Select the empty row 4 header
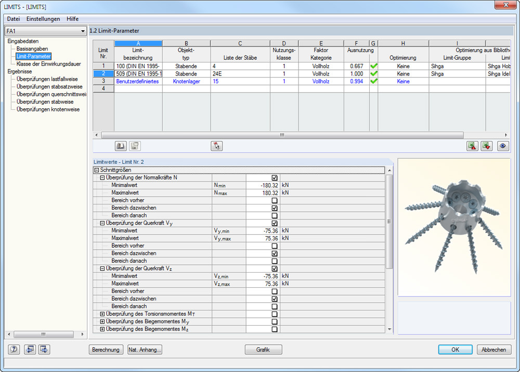Screen dimensions: 520x372 tap(103, 88)
